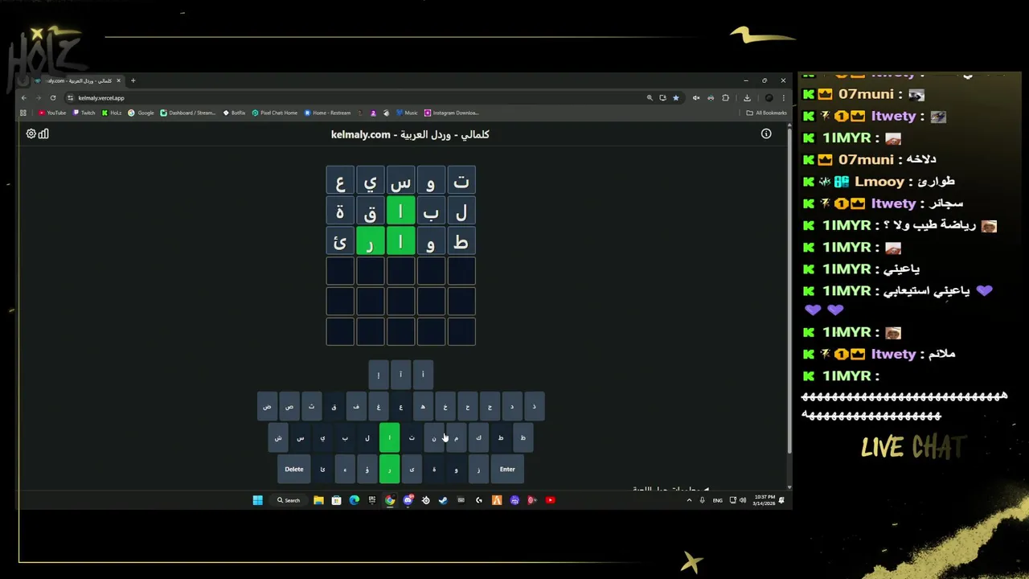Open the Pixel Chat Home bookmark

[x=275, y=113]
